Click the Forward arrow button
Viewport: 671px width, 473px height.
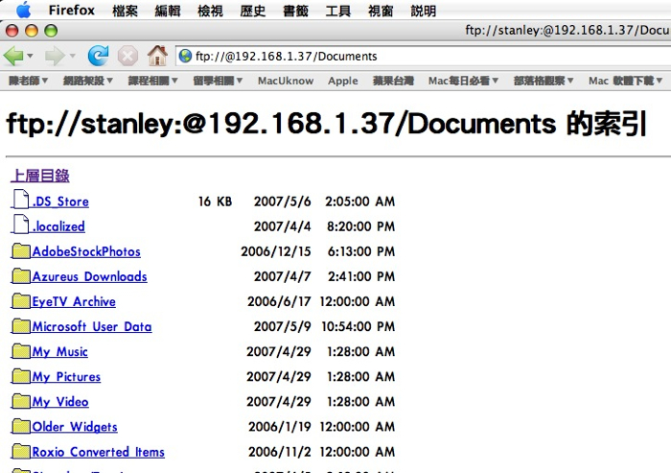click(x=55, y=56)
